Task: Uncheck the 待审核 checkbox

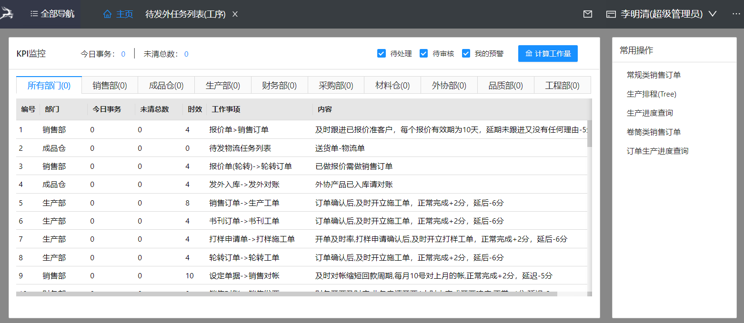Action: pyautogui.click(x=423, y=54)
